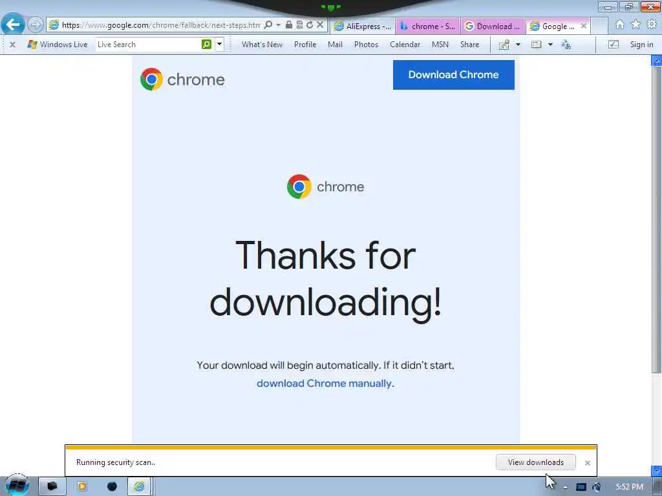Open the media player taskbar icon
Viewport: 662px width, 496px height.
pos(81,486)
